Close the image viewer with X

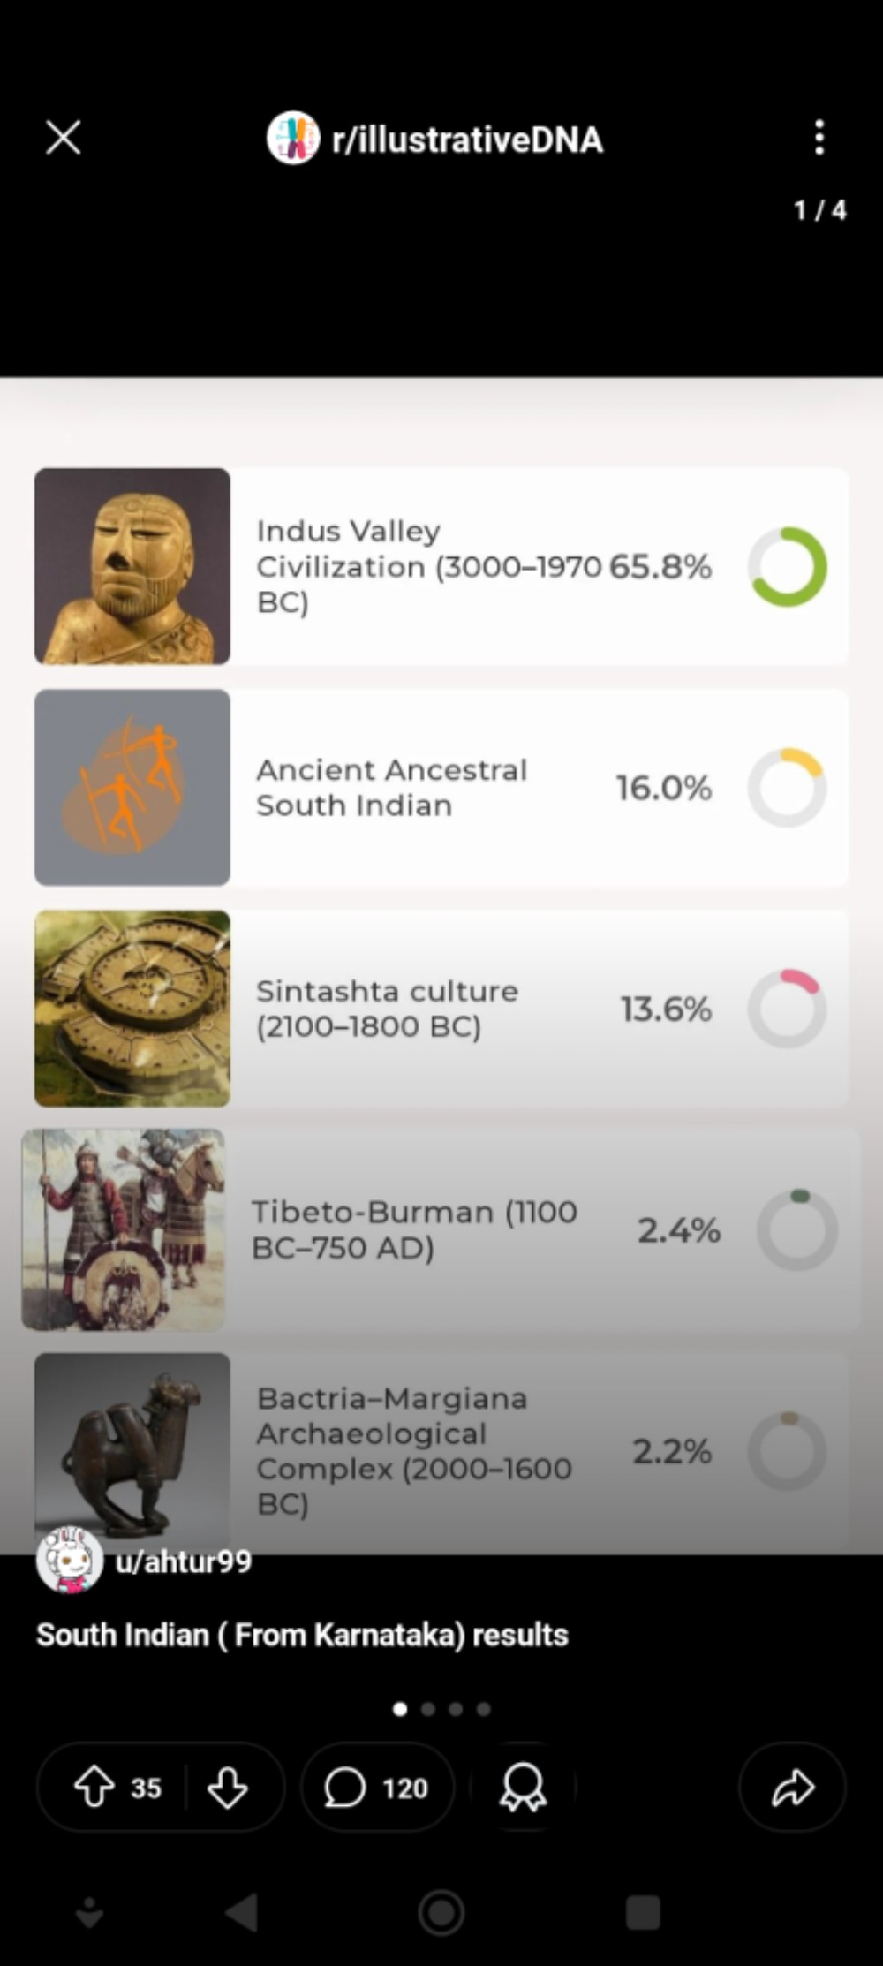[x=64, y=138]
